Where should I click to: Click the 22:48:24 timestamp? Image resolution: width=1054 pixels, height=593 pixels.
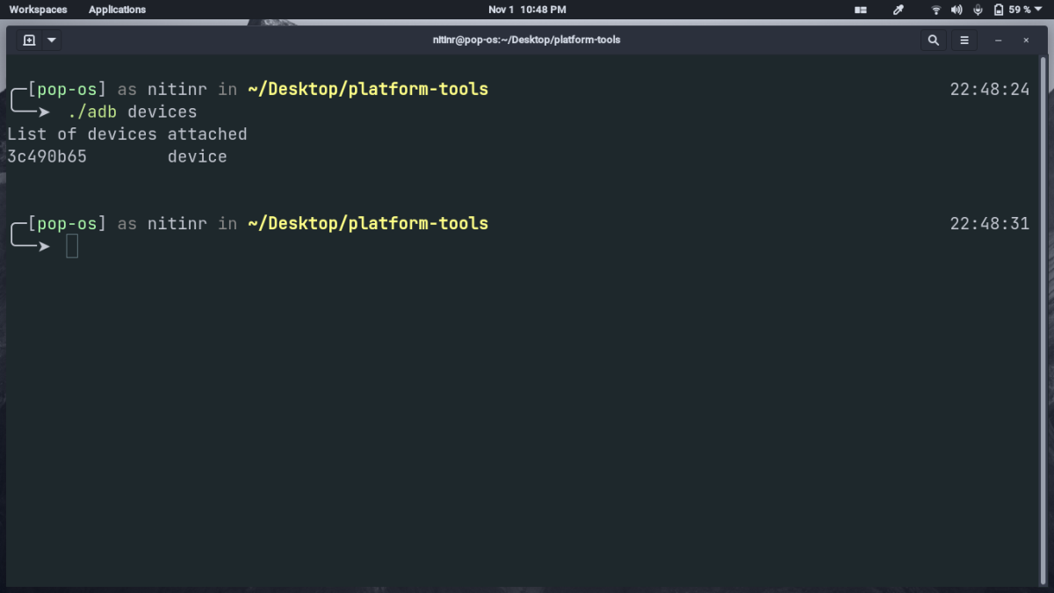coord(990,90)
